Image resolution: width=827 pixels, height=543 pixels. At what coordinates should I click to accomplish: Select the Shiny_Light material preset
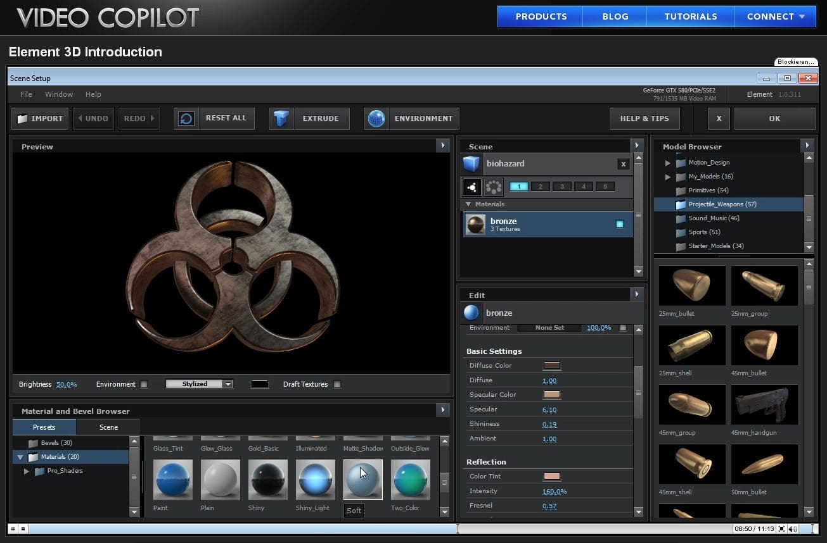[315, 480]
